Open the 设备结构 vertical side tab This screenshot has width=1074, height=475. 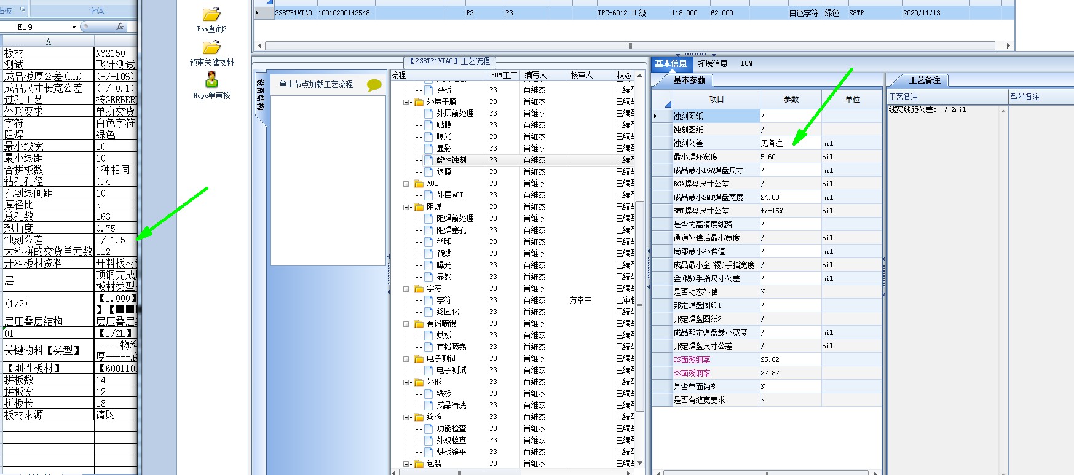(261, 95)
